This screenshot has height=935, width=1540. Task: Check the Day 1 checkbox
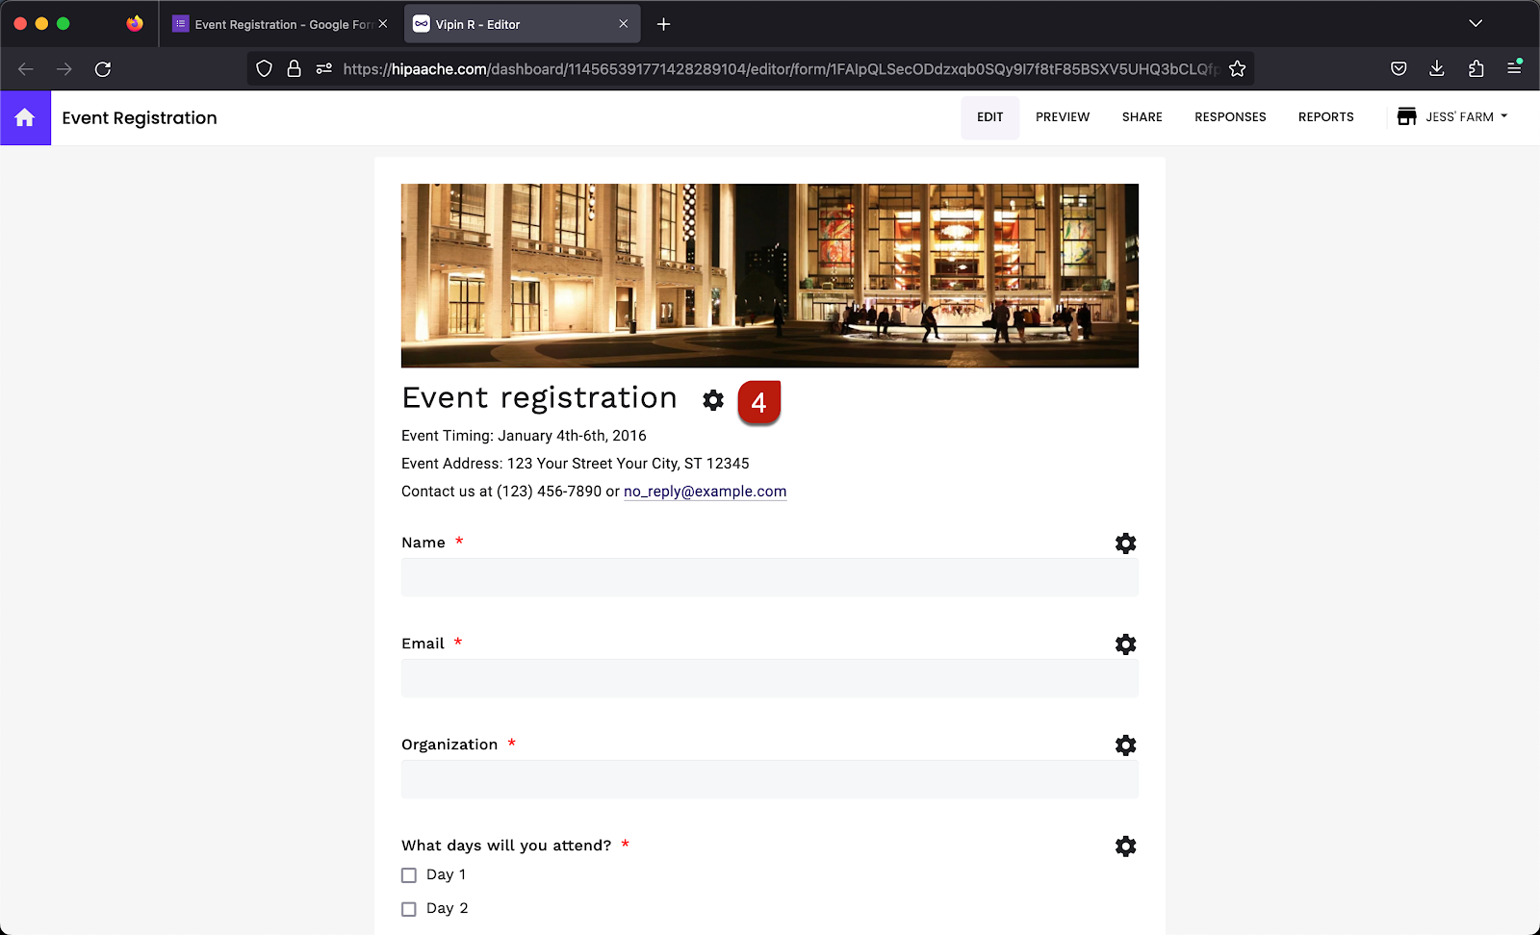408,874
